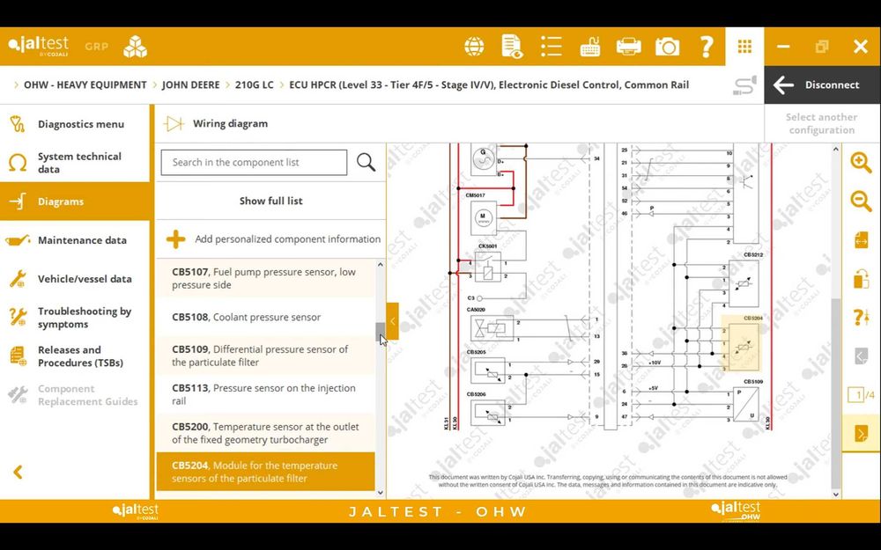Click the ECU HPCR breadcrumb

[489, 85]
